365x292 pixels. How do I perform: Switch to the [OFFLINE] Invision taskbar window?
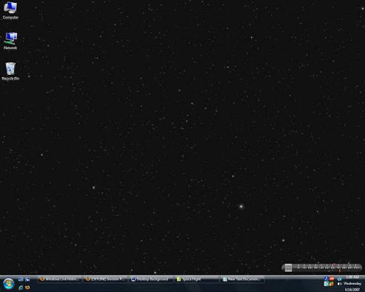coord(106,279)
